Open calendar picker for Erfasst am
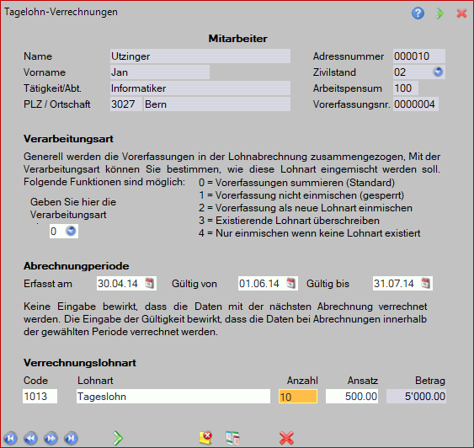The image size is (474, 448). (149, 283)
